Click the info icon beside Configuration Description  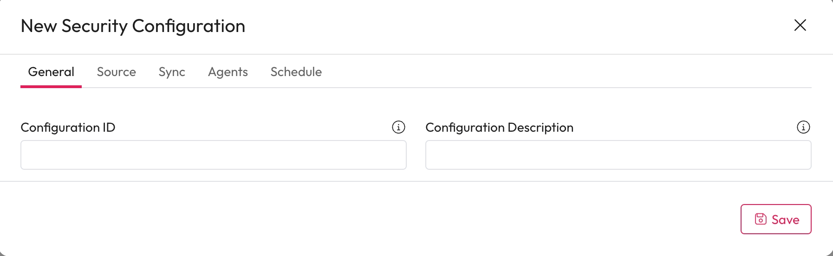(803, 127)
